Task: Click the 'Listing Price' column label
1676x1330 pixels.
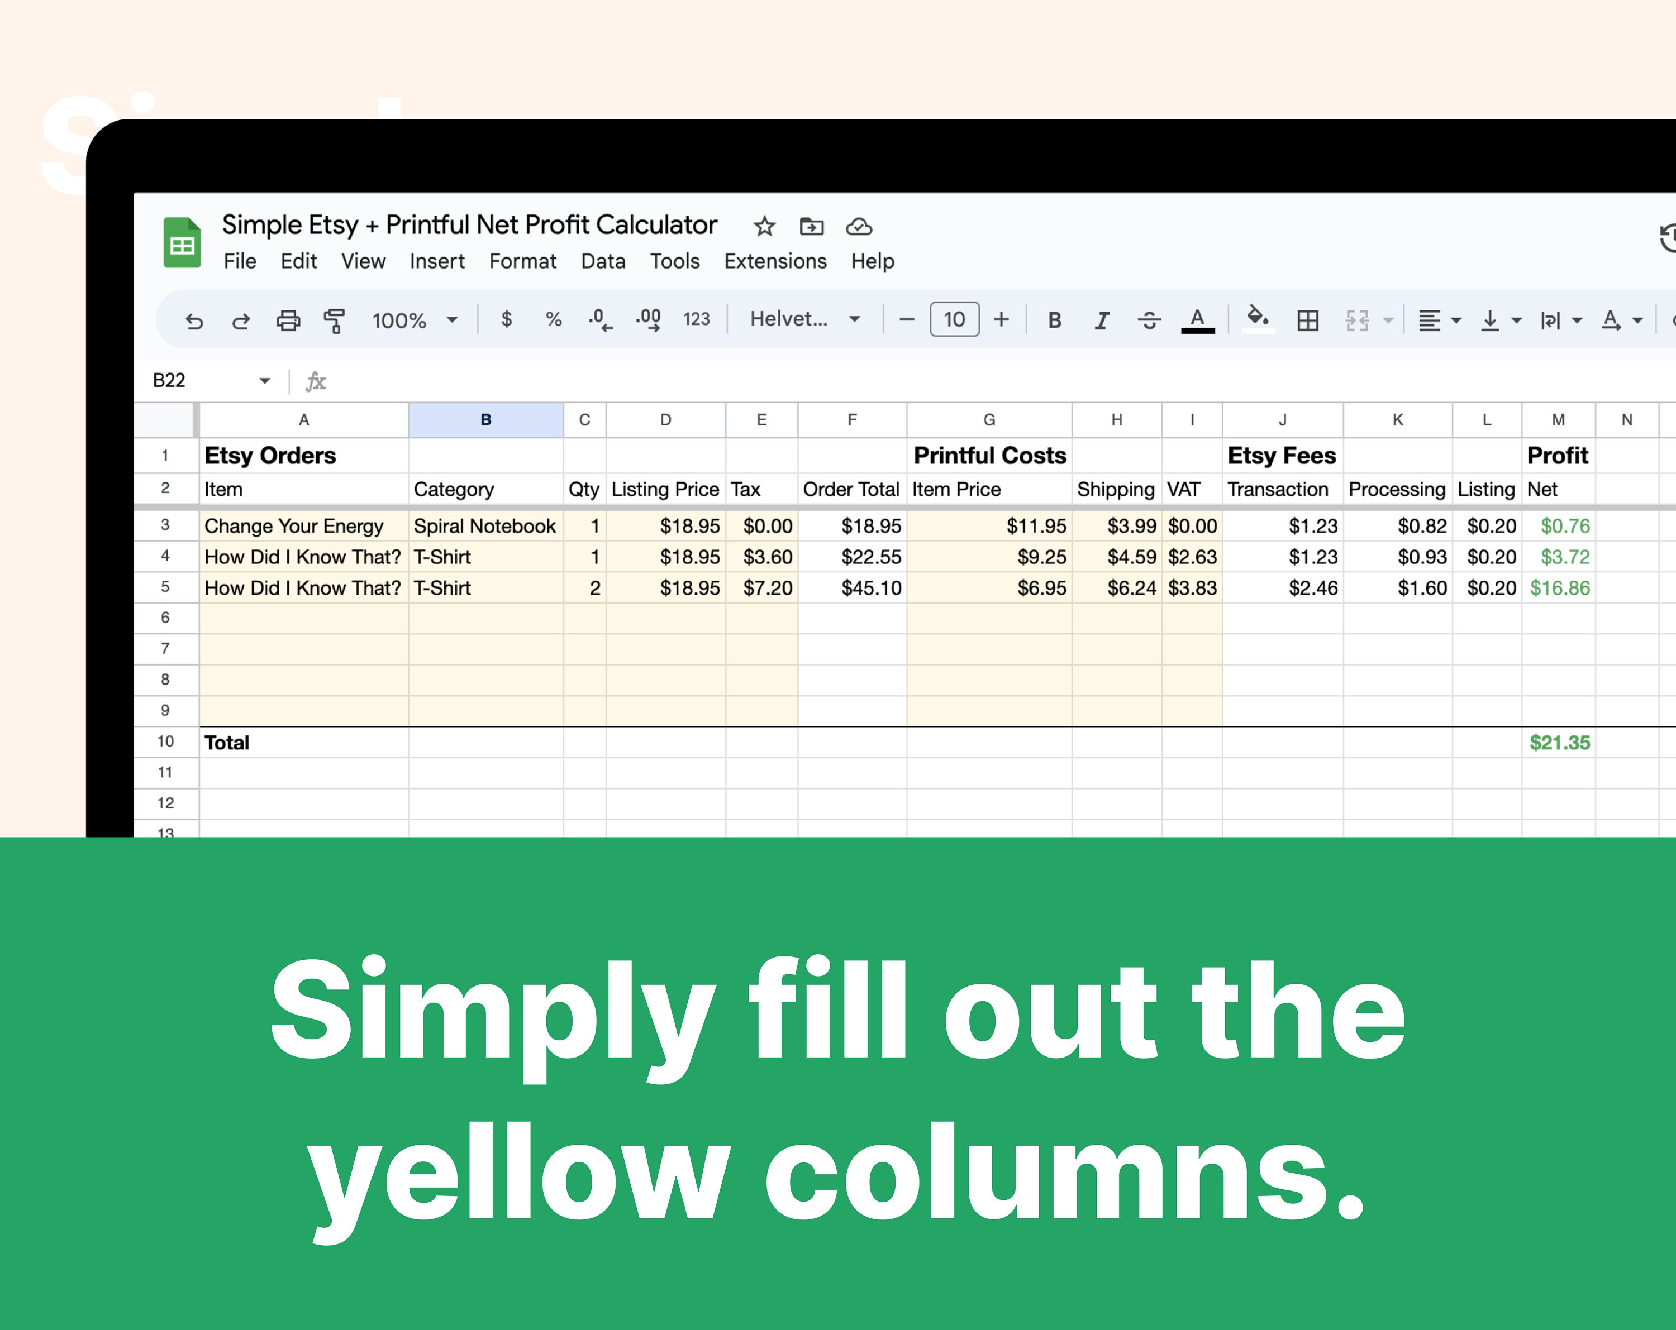Action: coord(665,490)
